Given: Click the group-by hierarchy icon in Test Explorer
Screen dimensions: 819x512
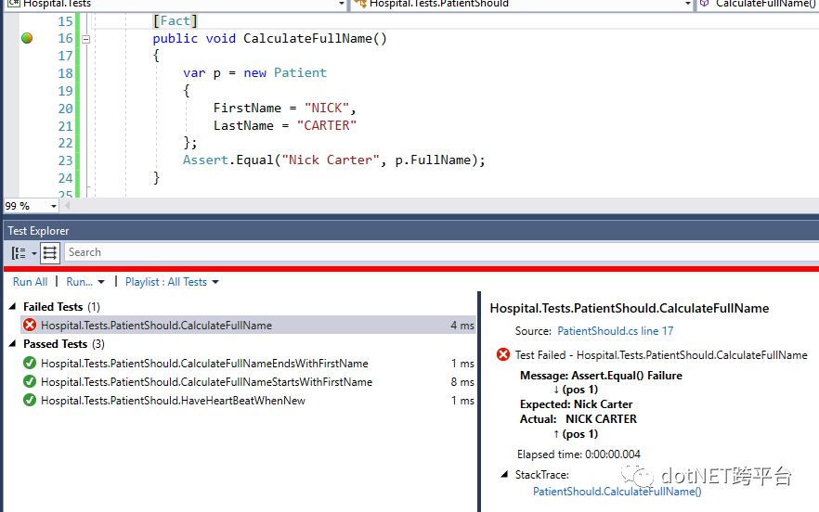Looking at the screenshot, I should pos(19,253).
